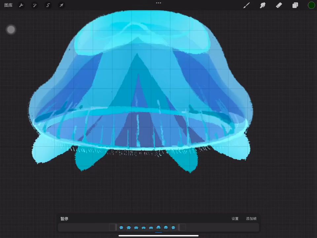Image resolution: width=317 pixels, height=238 pixels.
Task: Pause the animation with 暂停
Action: [x=64, y=219]
